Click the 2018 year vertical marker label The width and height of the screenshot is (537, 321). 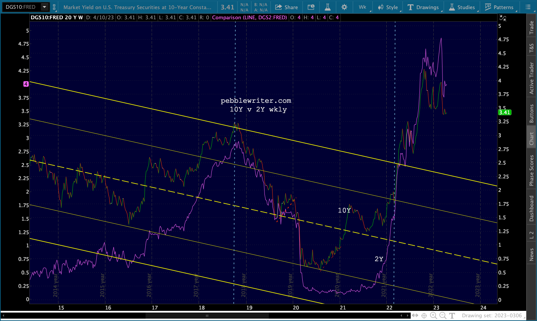click(x=244, y=286)
